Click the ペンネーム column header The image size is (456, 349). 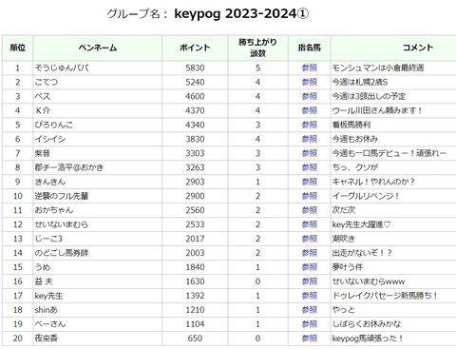98,48
